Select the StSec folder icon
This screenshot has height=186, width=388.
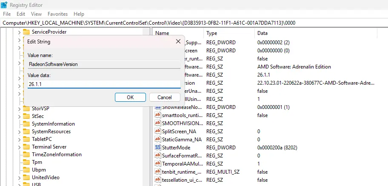[26, 116]
